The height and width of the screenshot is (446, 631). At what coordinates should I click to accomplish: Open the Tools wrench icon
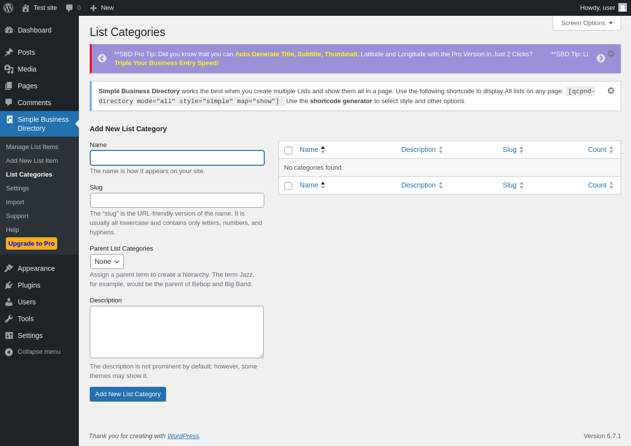pyautogui.click(x=9, y=319)
